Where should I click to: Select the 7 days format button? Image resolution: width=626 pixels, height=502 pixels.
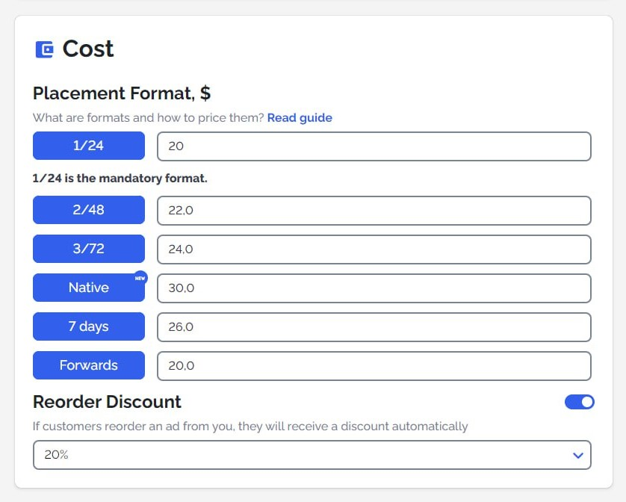[x=89, y=326]
